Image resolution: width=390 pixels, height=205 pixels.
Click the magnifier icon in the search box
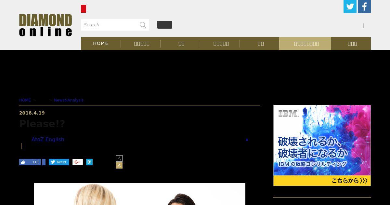(x=143, y=25)
